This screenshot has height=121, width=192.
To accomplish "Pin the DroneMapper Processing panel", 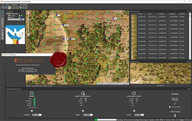I will coord(188,89).
